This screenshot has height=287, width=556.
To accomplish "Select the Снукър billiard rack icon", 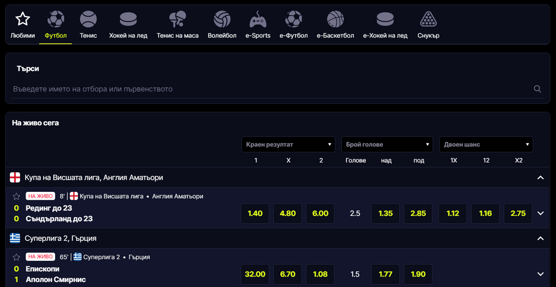I will click(428, 19).
